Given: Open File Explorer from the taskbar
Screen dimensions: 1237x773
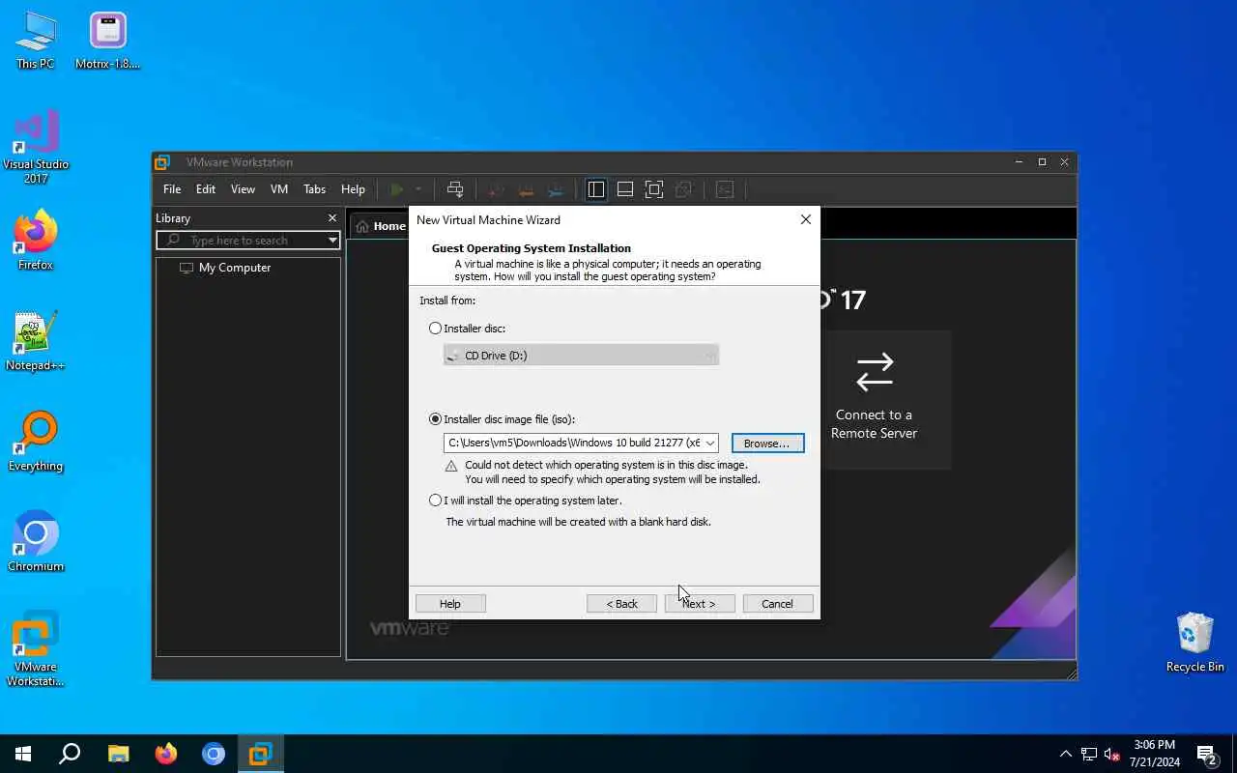Looking at the screenshot, I should [x=118, y=754].
